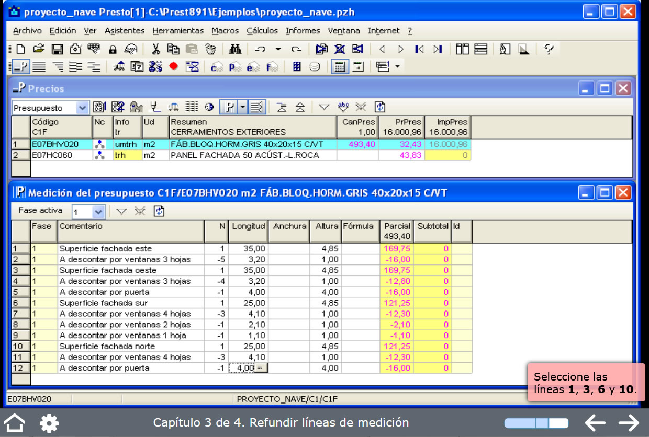
Task: Open the Asistentes menu
Action: pyautogui.click(x=125, y=31)
